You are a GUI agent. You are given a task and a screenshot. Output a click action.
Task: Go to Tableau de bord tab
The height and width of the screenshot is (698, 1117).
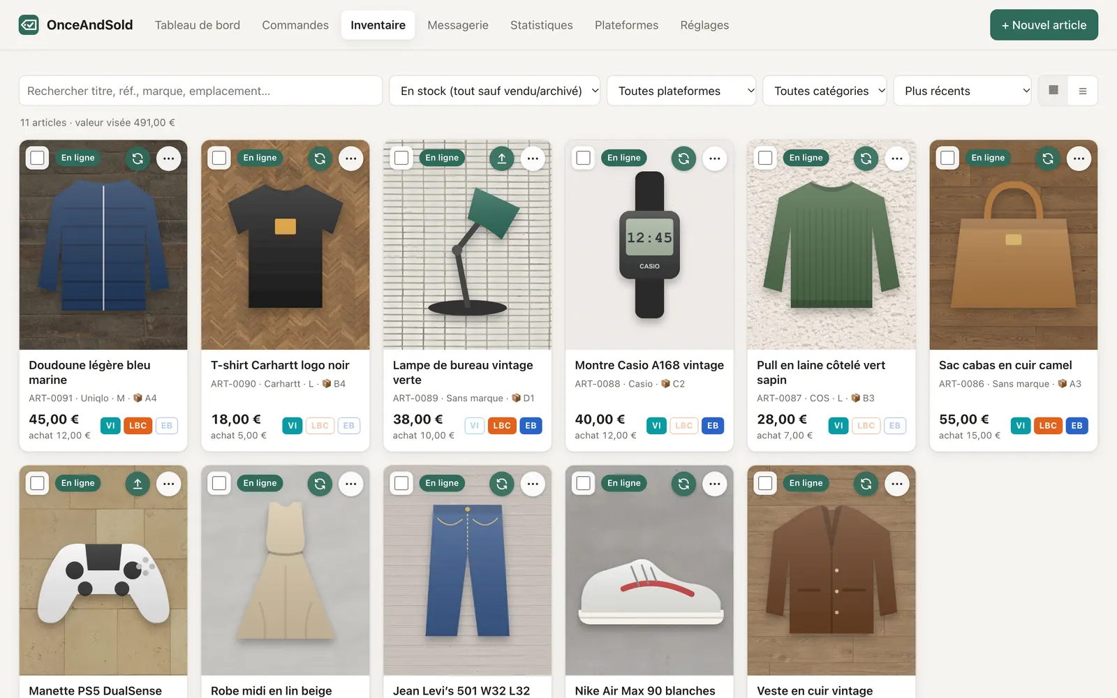point(198,25)
